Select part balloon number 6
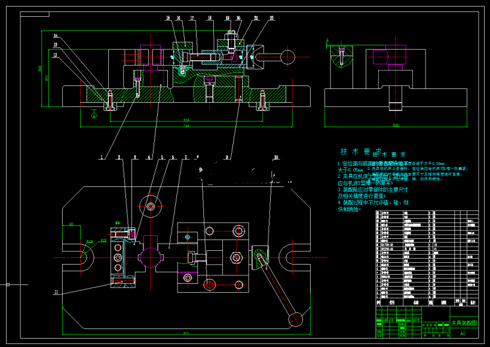This screenshot has height=347, width=490. click(173, 158)
